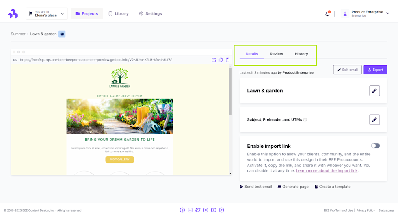The width and height of the screenshot is (398, 223).
Task: Open the Facebook icon in footer
Action: [x=182, y=210]
